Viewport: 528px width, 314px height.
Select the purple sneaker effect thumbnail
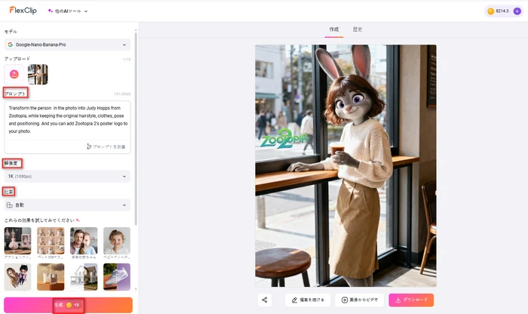[x=116, y=276]
